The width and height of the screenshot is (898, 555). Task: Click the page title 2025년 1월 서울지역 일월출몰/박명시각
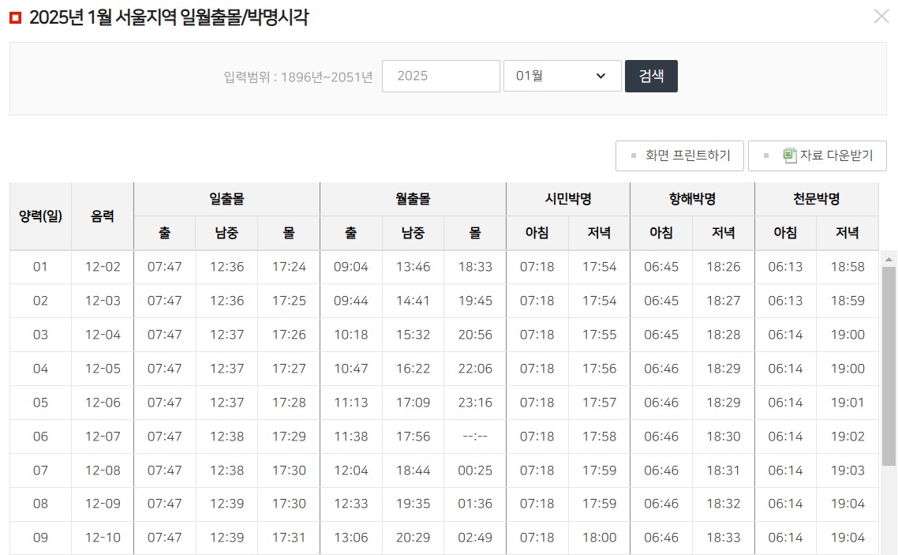169,17
